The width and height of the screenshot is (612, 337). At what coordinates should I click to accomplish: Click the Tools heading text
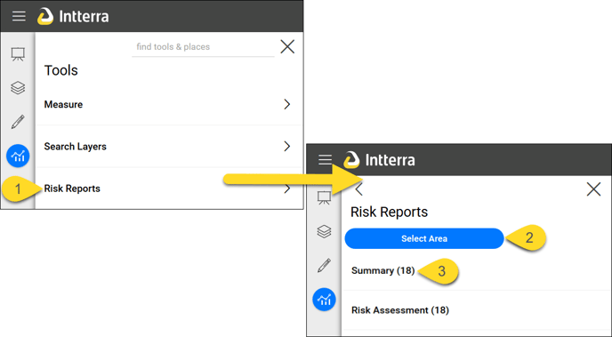tap(60, 70)
